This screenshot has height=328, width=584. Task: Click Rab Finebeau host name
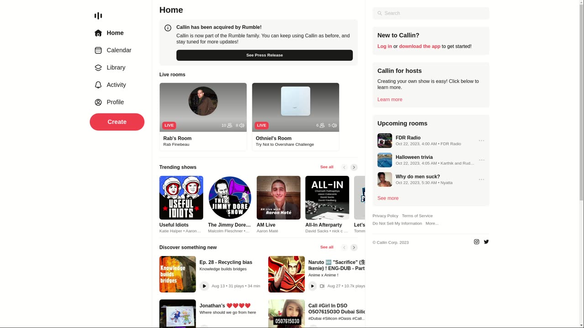pos(176,144)
